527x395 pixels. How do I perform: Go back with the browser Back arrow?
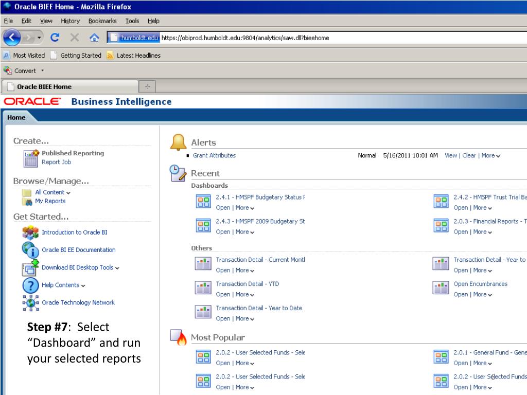(12, 37)
